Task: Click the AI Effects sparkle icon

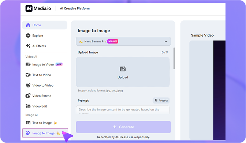Action: coord(28,46)
